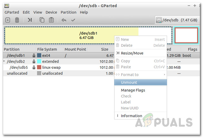Click the lock icon on /dev/sdb5 row

34,67
